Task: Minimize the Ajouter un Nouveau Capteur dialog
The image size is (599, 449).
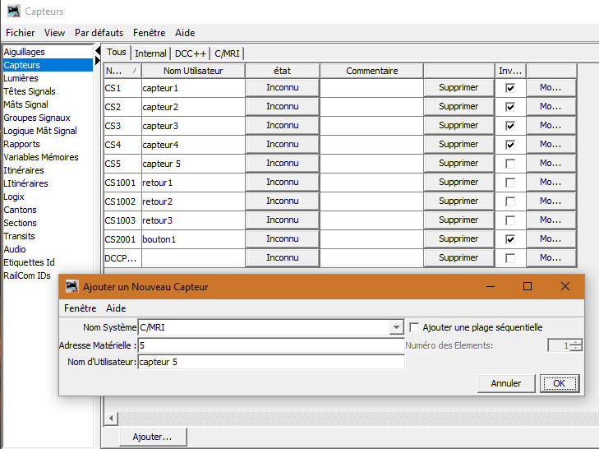Action: [490, 286]
